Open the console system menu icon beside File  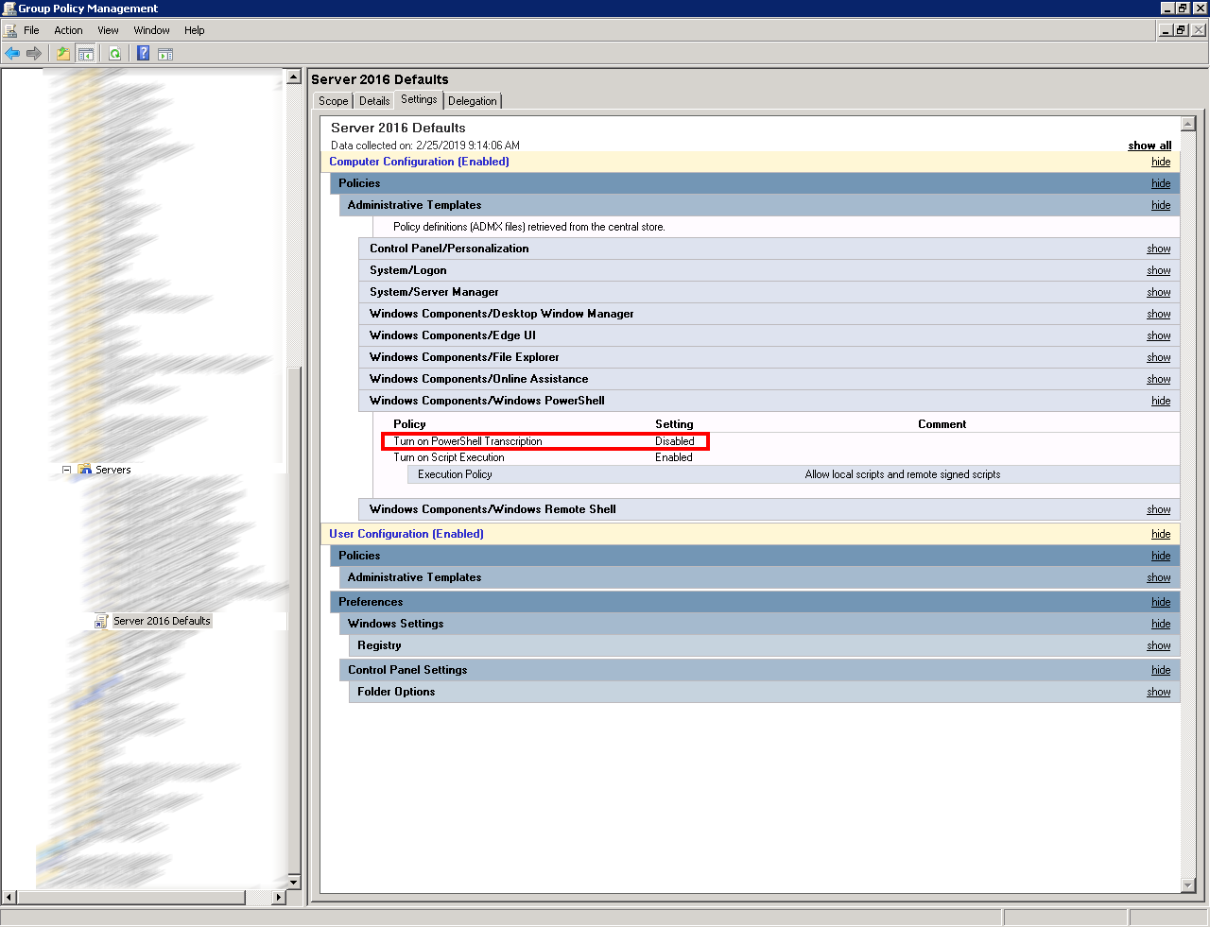pyautogui.click(x=10, y=30)
